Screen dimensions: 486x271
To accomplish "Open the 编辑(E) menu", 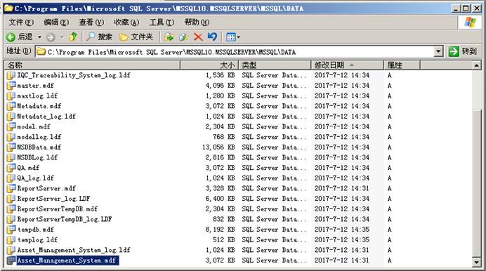I will click(x=56, y=22).
